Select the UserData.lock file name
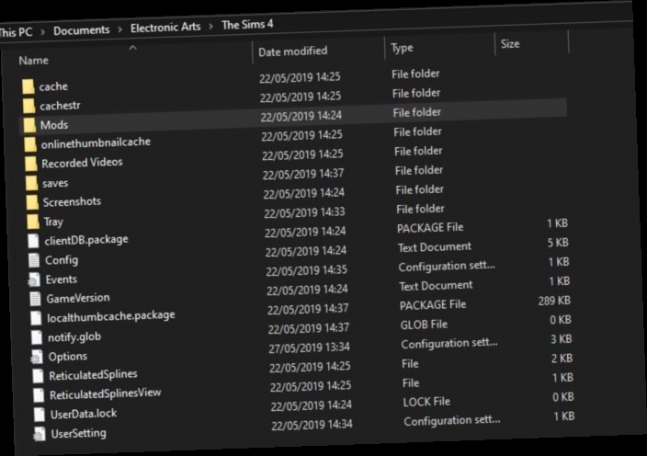This screenshot has height=456, width=647. [x=84, y=414]
